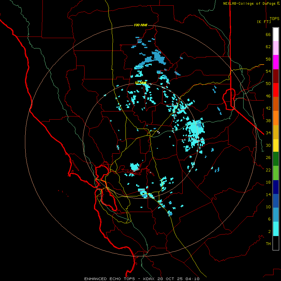Click the TH threshold label in legend
Screen dimensions: 281x281
click(x=268, y=244)
